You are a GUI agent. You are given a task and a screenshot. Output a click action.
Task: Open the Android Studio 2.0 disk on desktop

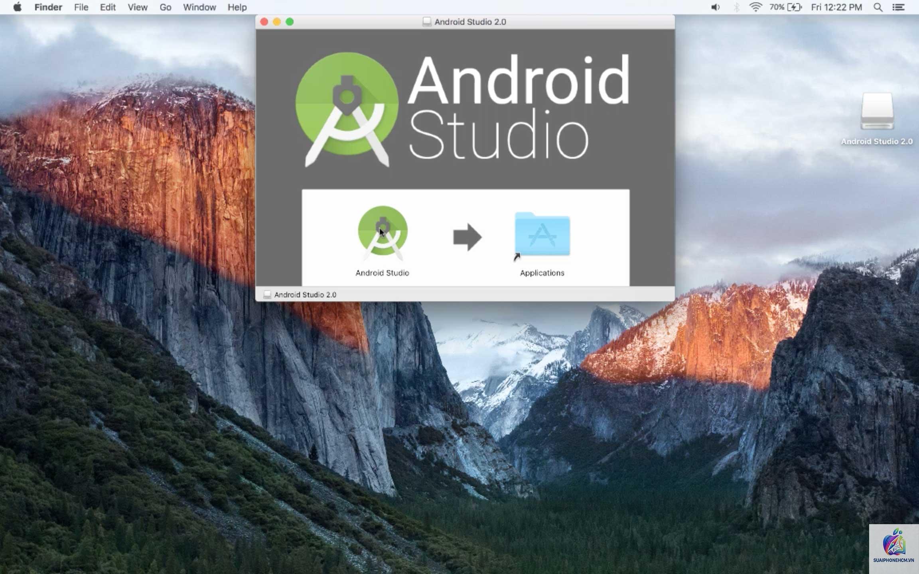[x=877, y=112]
